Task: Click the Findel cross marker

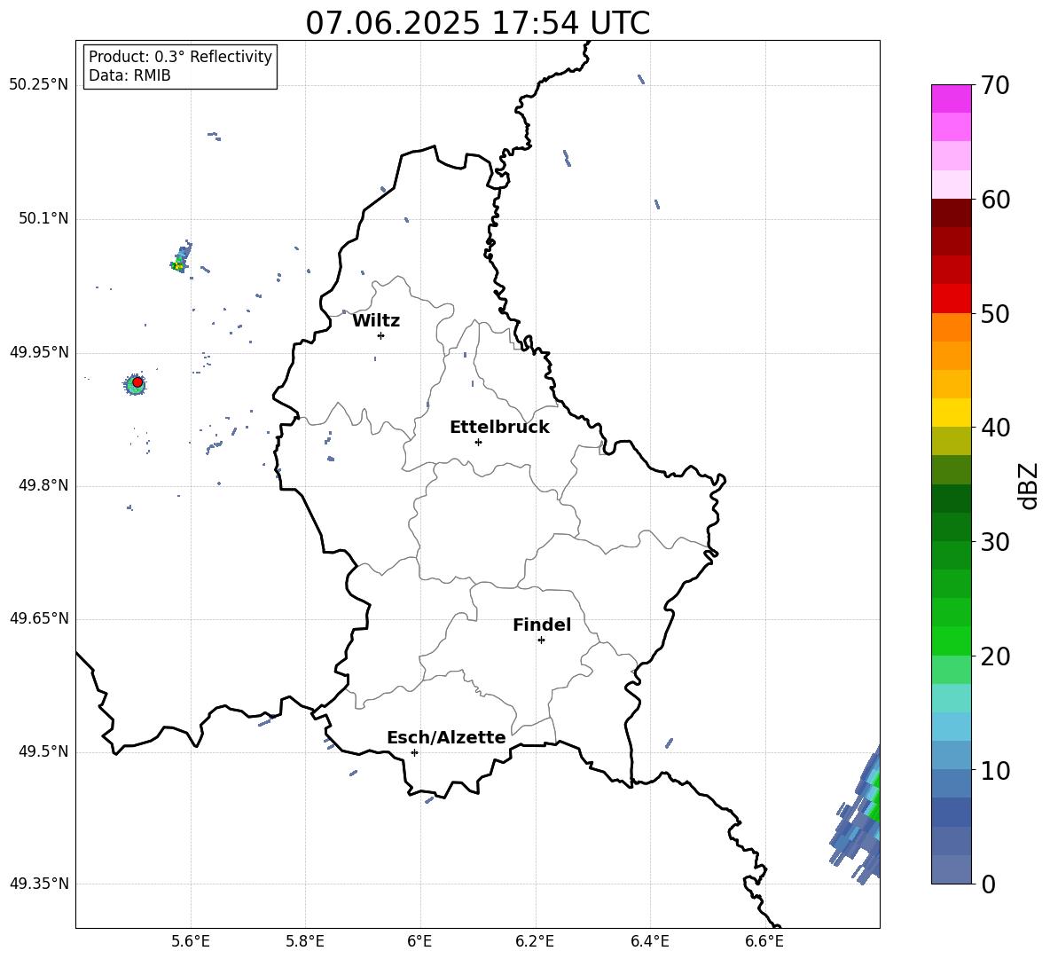Action: tap(541, 641)
